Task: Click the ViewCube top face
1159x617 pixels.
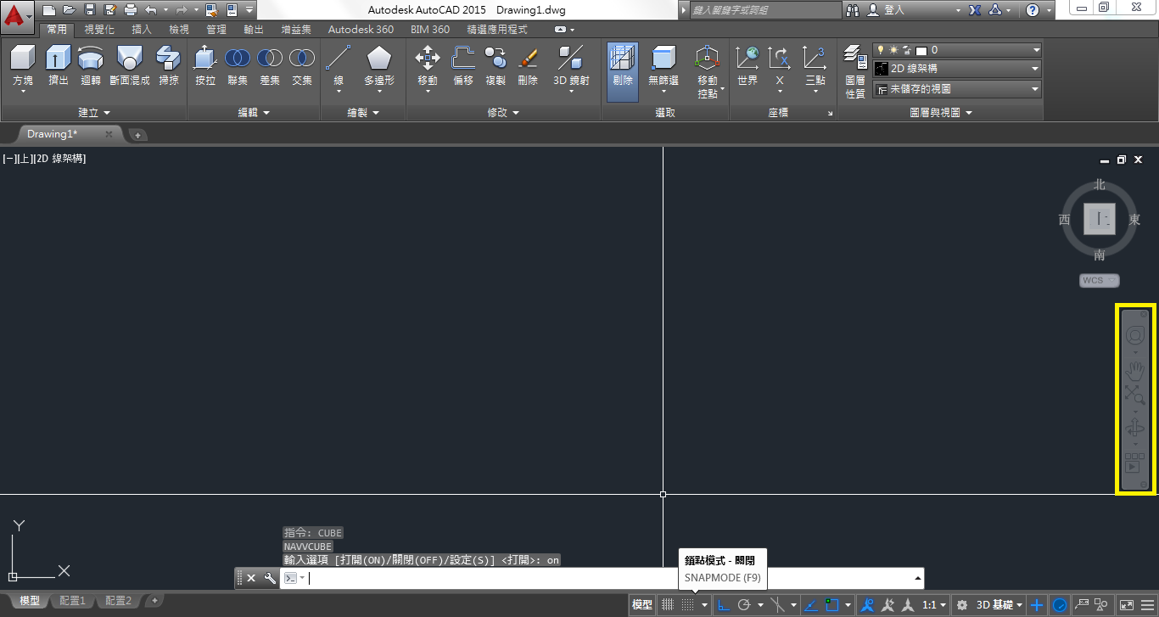Action: click(1100, 220)
